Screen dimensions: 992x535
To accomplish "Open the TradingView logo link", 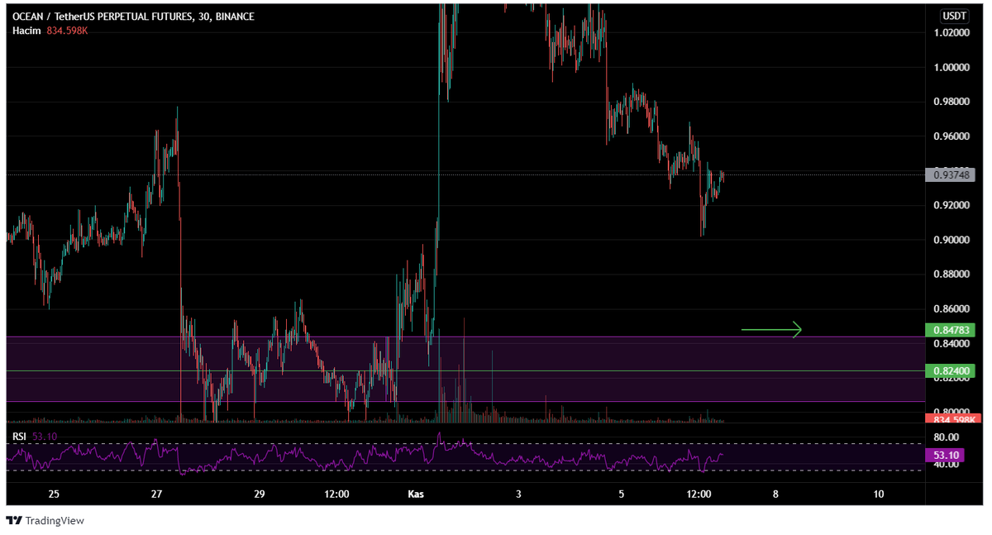I will pyautogui.click(x=45, y=521).
